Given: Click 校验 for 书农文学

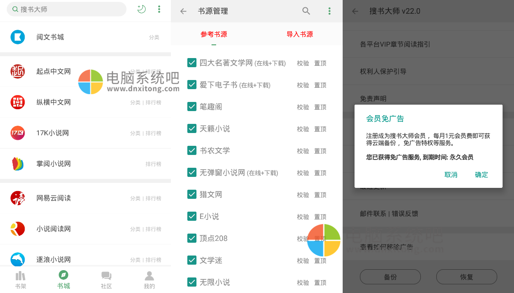Looking at the screenshot, I should [303, 151].
